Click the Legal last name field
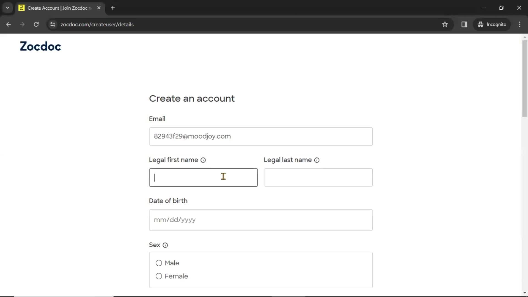The image size is (528, 297). [x=318, y=177]
